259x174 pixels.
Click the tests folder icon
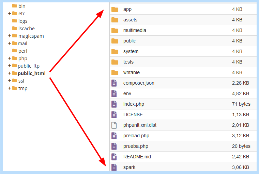[115, 62]
